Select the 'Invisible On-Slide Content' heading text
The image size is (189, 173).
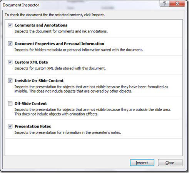(x=39, y=81)
